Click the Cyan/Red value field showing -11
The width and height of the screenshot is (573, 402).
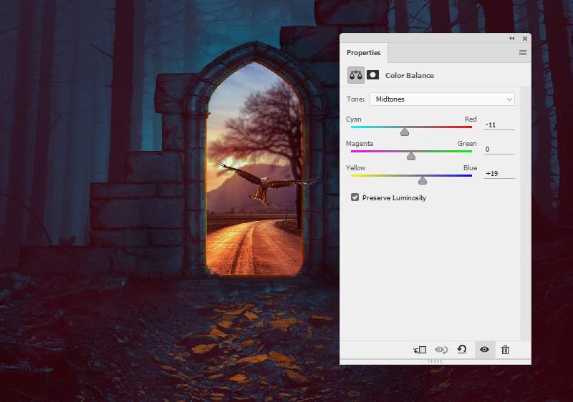[499, 125]
